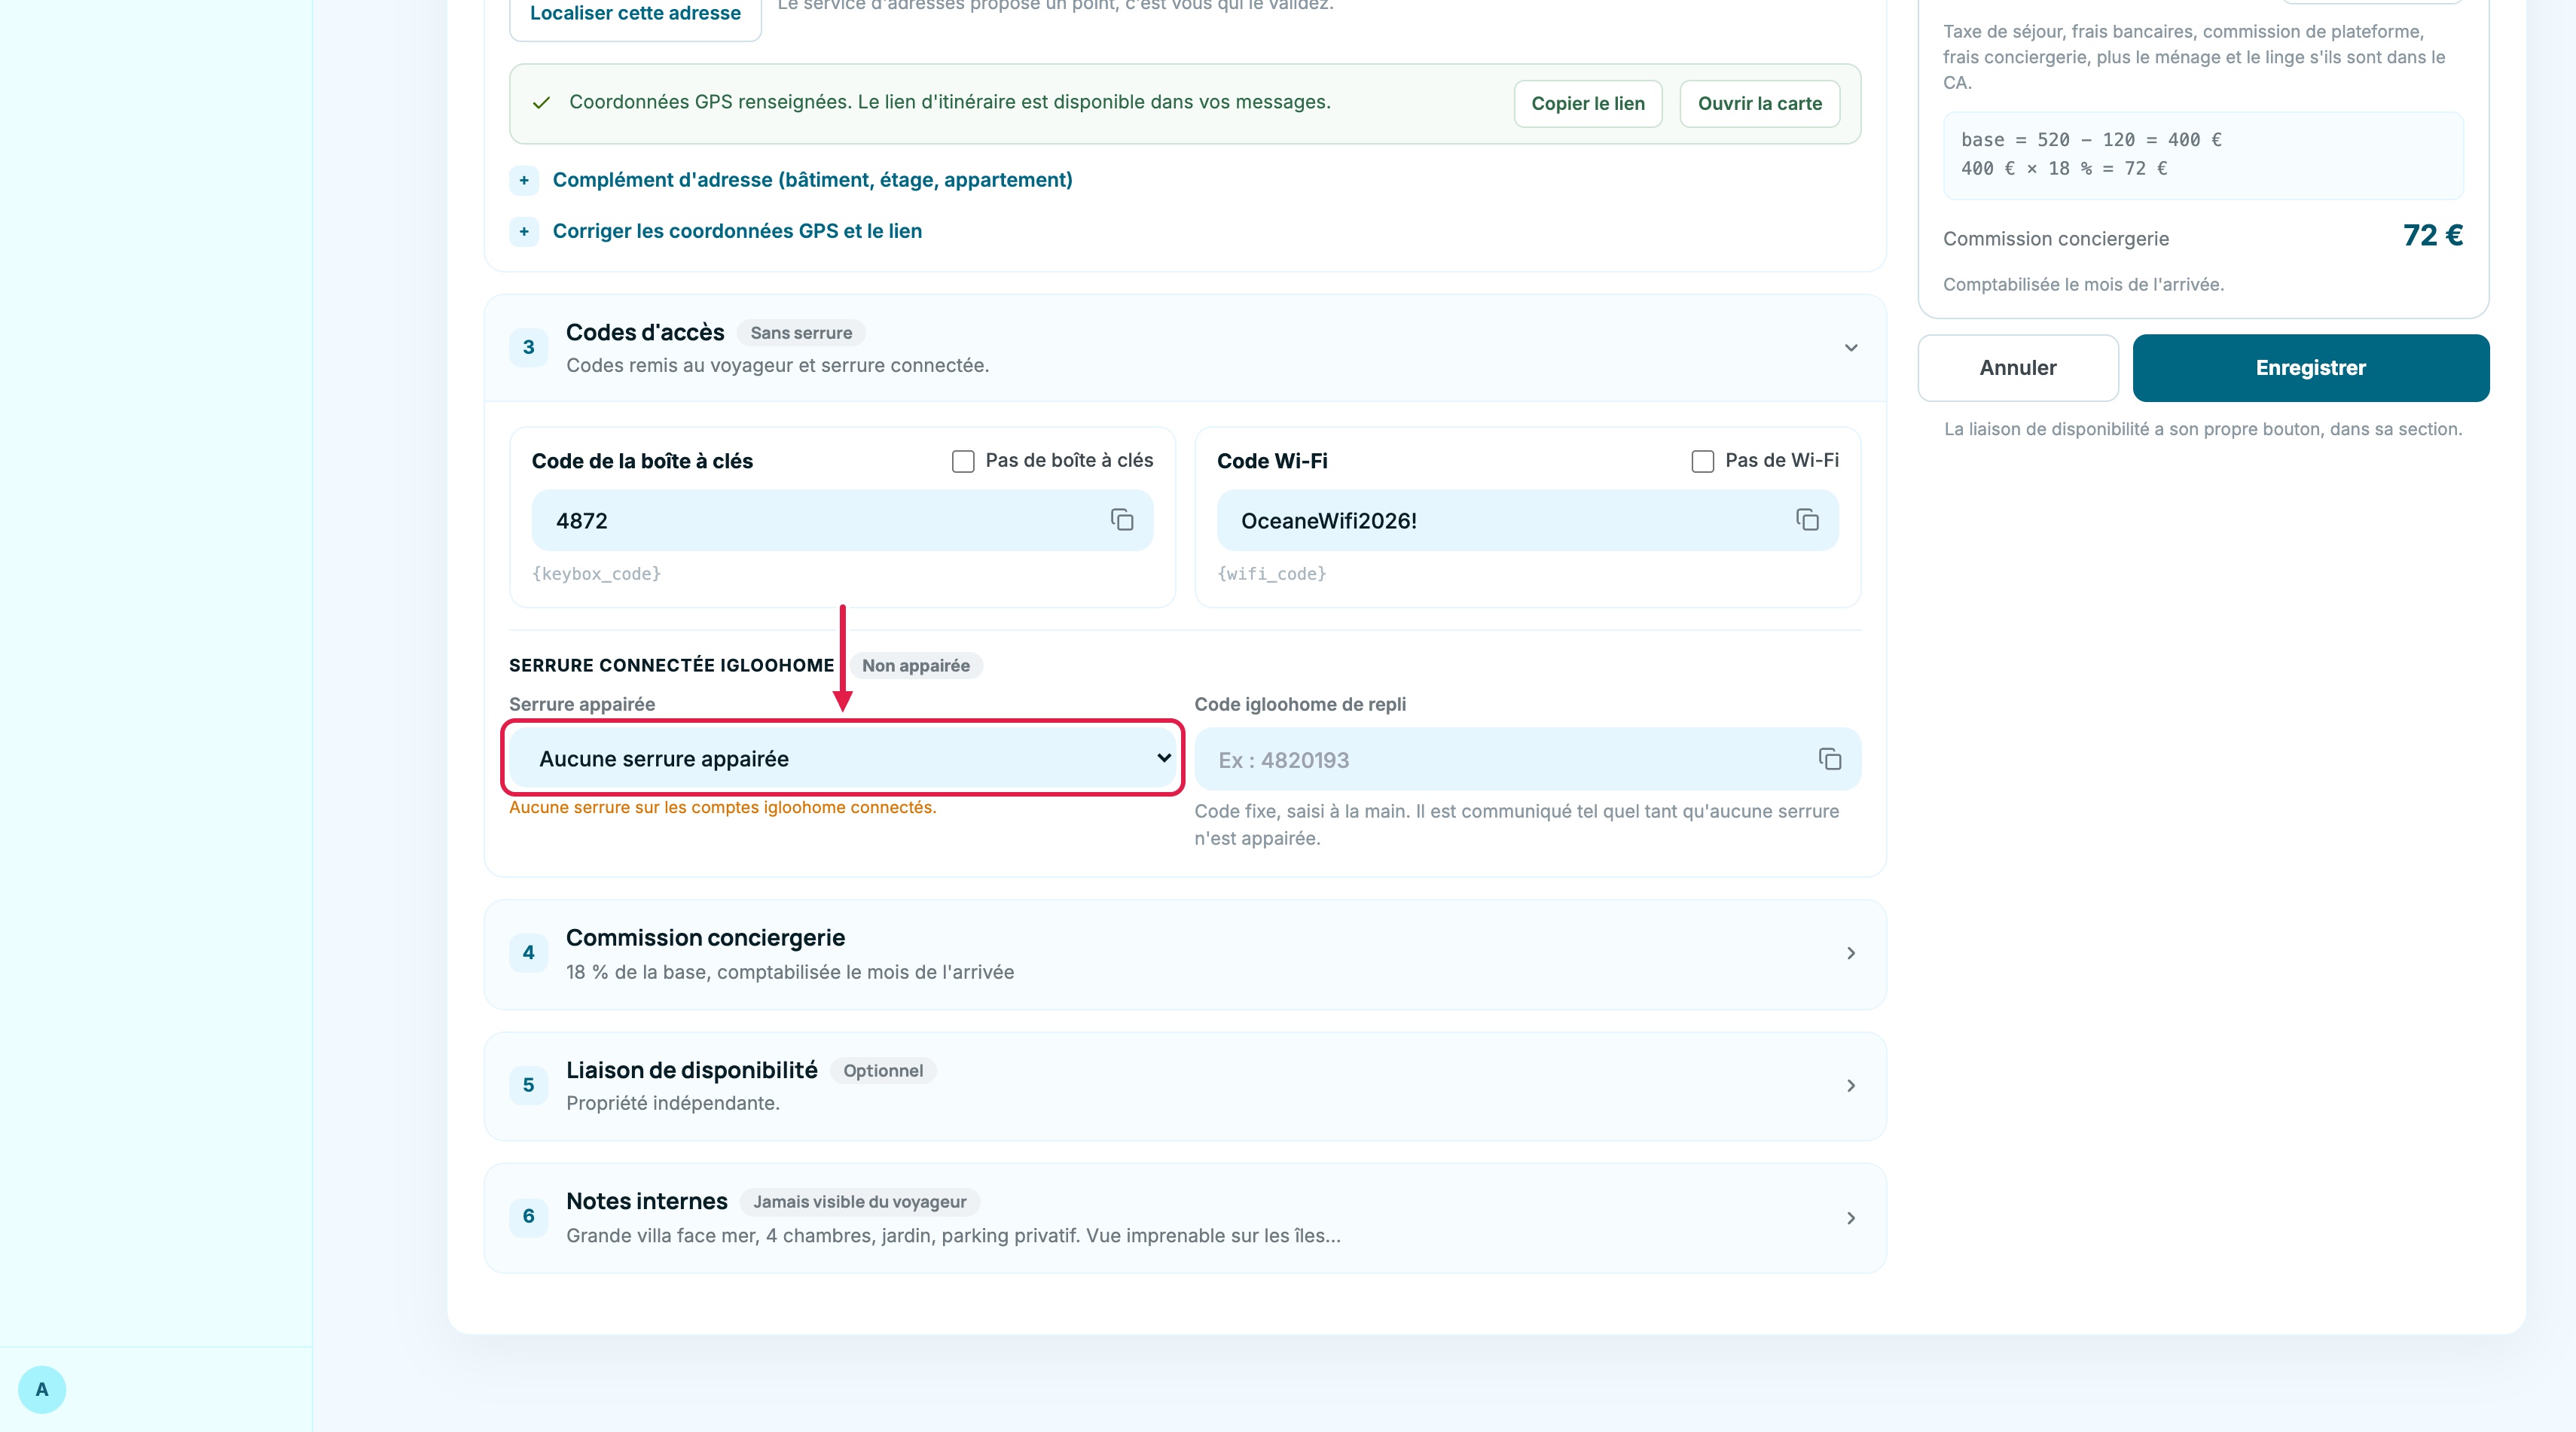
Task: Click Copier le lien
Action: (x=1588, y=104)
